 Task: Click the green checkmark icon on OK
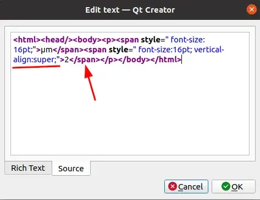coord(226,186)
